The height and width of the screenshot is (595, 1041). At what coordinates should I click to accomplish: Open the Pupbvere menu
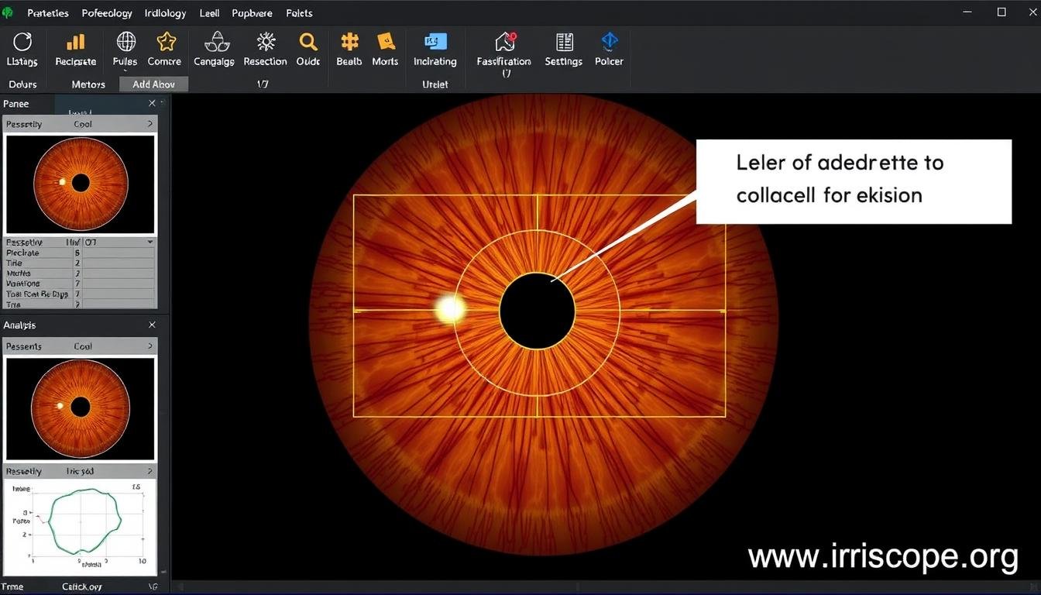[x=252, y=12]
